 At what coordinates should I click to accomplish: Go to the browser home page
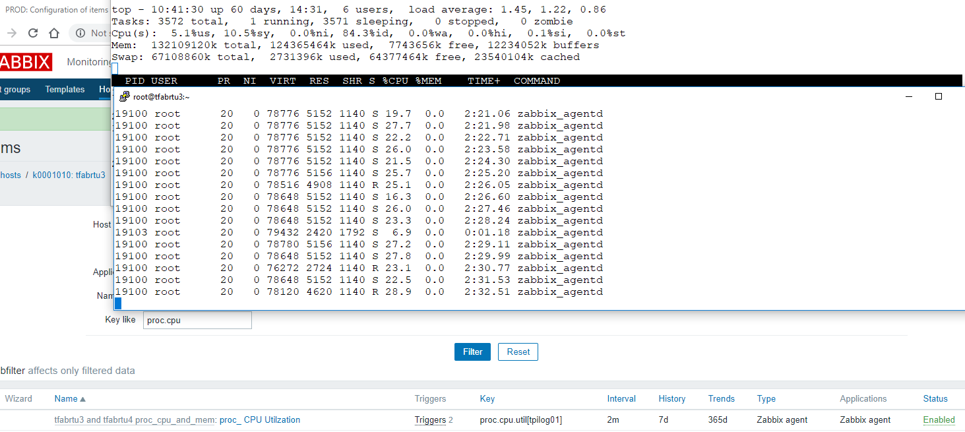[54, 33]
